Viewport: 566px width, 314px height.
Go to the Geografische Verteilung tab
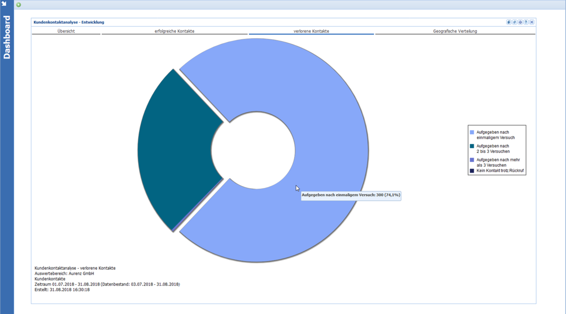click(x=455, y=31)
